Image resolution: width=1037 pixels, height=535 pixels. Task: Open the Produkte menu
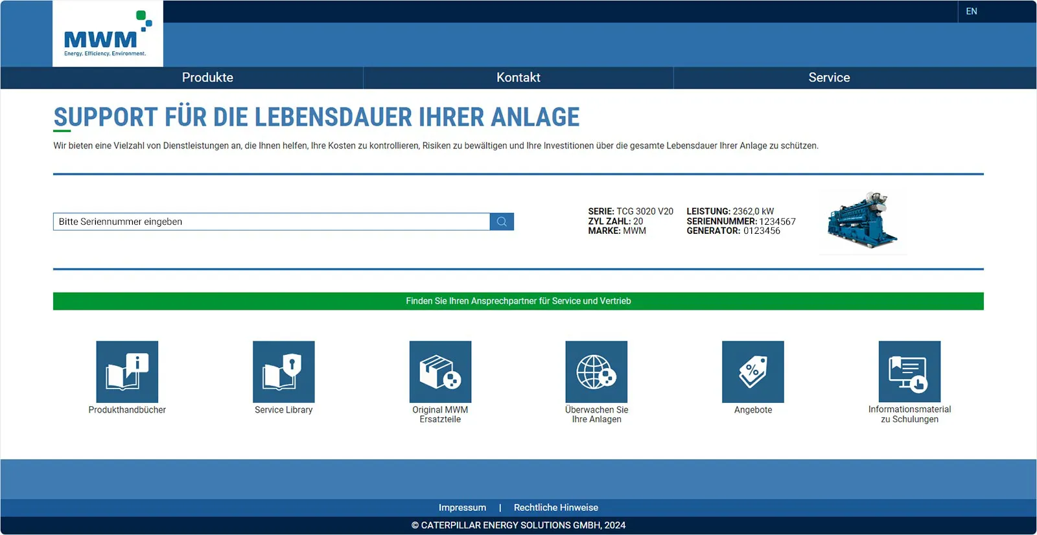click(207, 78)
